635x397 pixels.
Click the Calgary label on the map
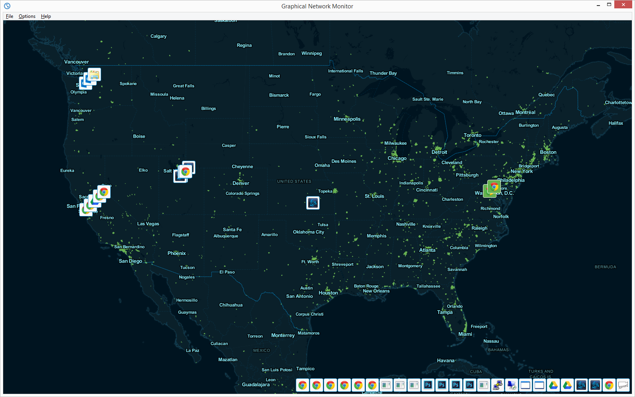click(158, 36)
